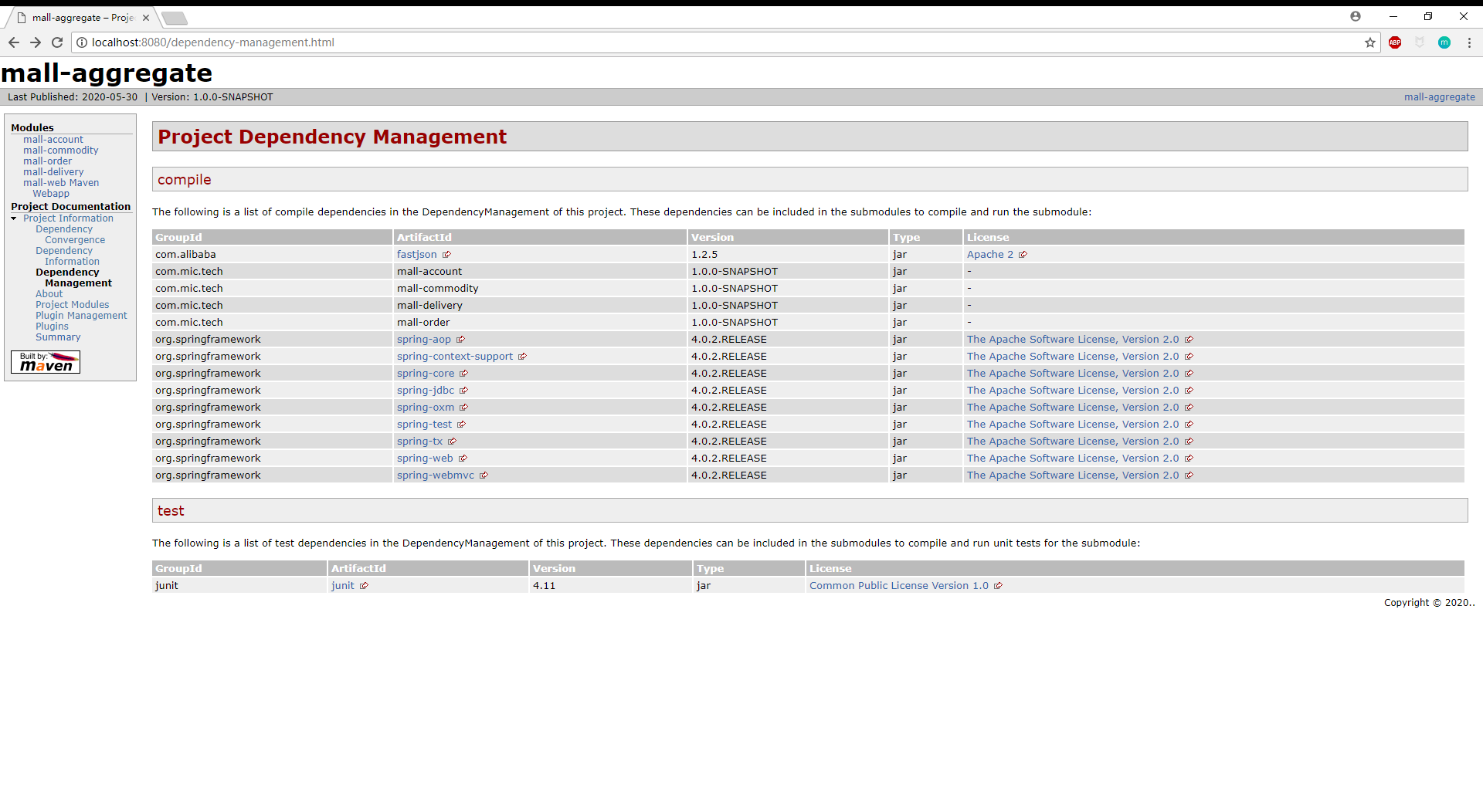
Task: Switch to the mall-aggregate browser tab
Action: click(81, 18)
